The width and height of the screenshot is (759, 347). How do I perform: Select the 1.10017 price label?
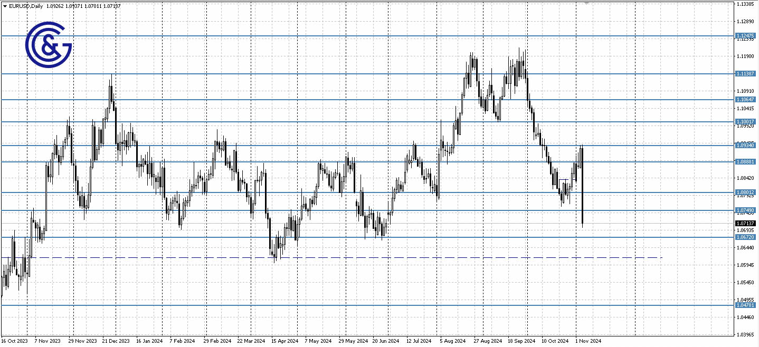(x=745, y=122)
